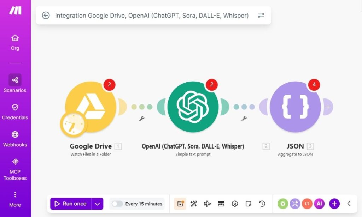Open MCP Toolboxes

click(15, 170)
